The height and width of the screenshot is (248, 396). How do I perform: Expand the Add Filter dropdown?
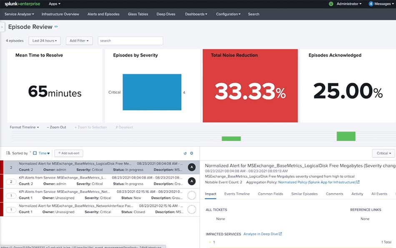[x=79, y=41]
